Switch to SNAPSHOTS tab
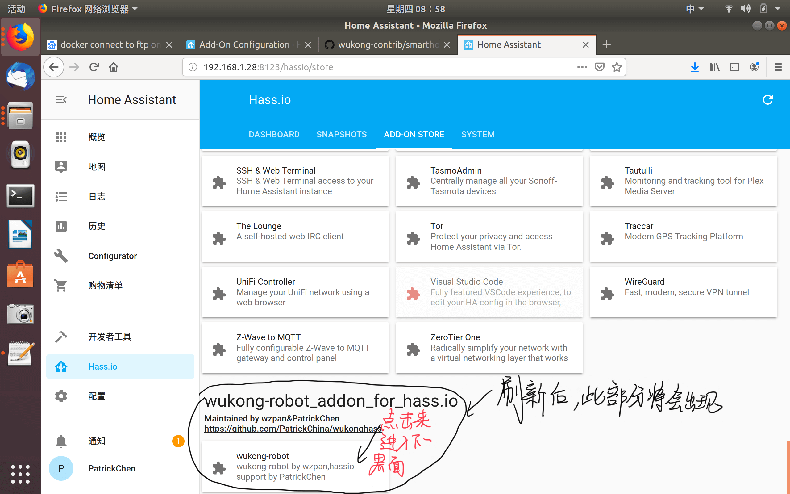790x494 pixels. tap(342, 134)
